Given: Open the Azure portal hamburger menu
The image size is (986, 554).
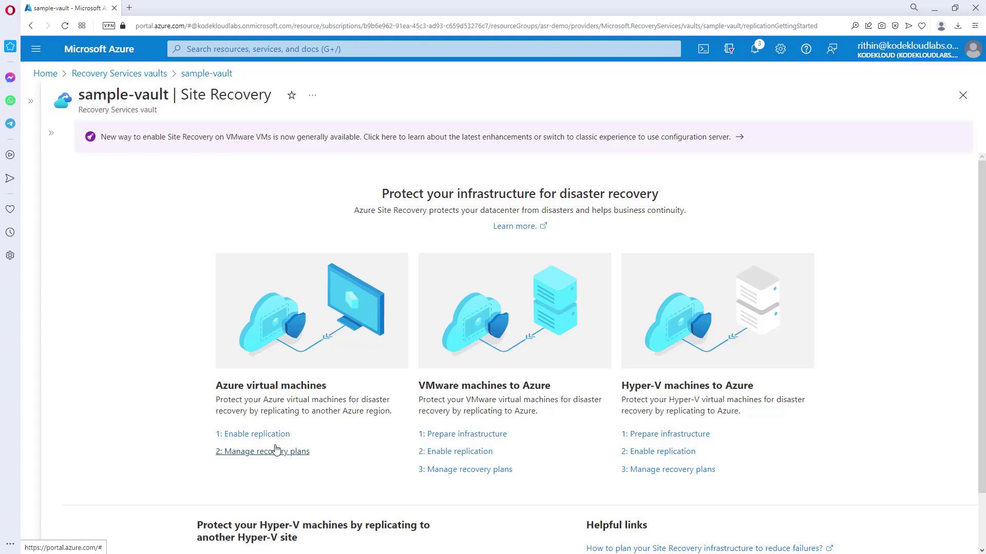Looking at the screenshot, I should click(x=36, y=49).
